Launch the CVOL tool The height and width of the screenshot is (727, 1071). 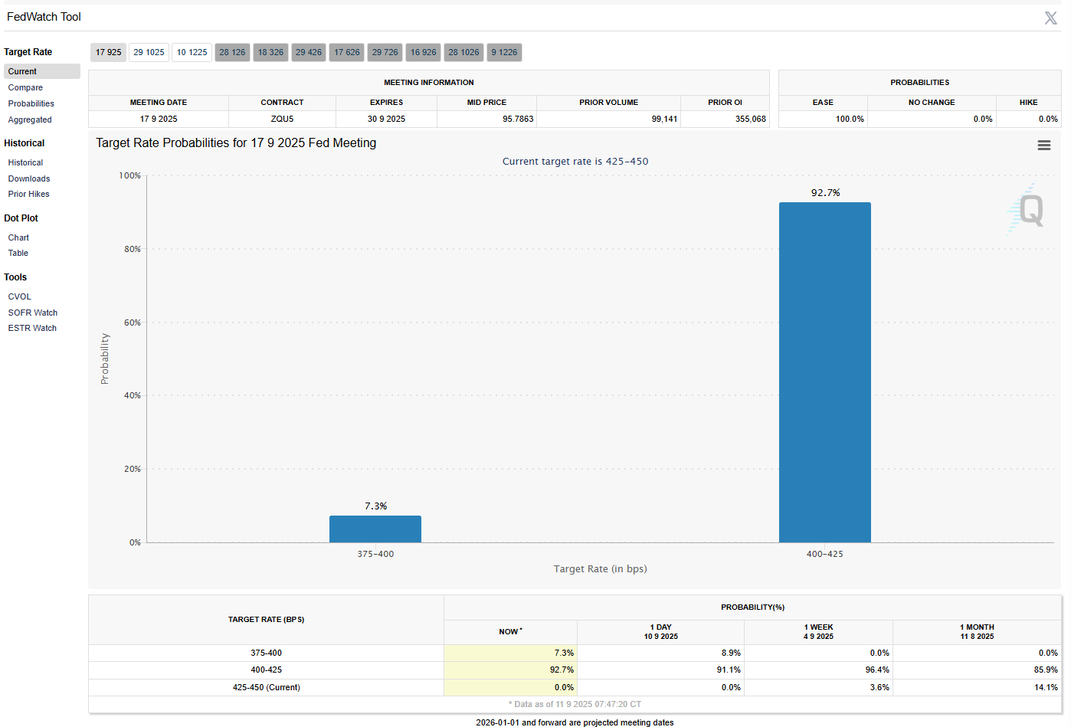point(20,296)
